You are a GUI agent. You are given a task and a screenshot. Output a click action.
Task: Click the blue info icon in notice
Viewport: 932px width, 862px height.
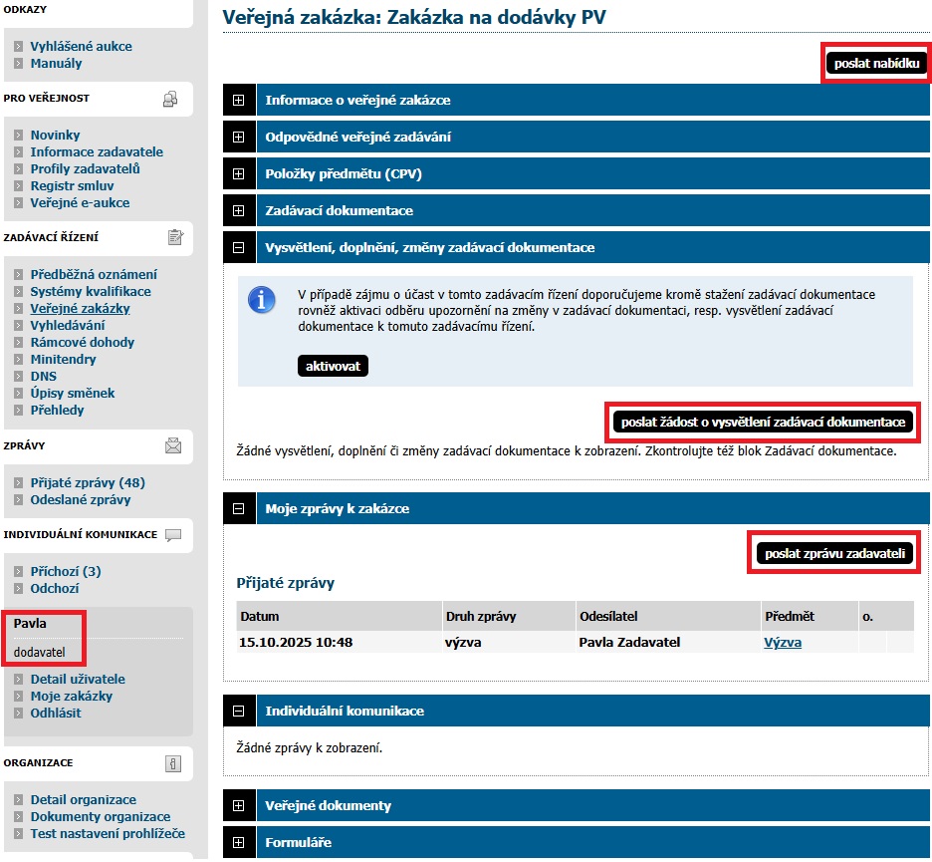point(262,299)
